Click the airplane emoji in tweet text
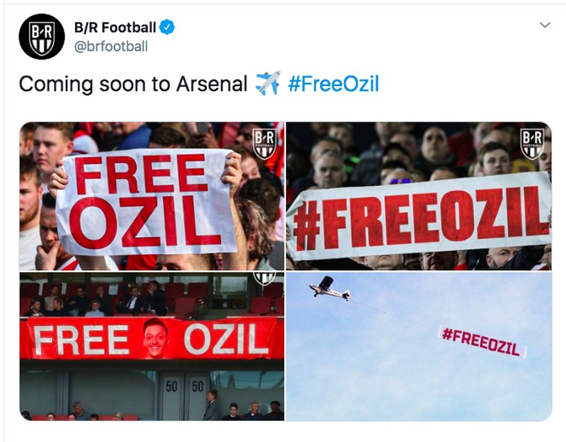Image resolution: width=566 pixels, height=442 pixels. [x=267, y=84]
